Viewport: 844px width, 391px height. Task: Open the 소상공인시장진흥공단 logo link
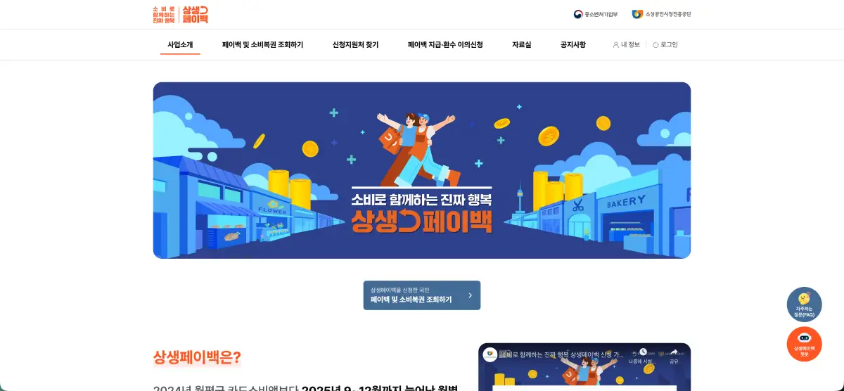[661, 14]
